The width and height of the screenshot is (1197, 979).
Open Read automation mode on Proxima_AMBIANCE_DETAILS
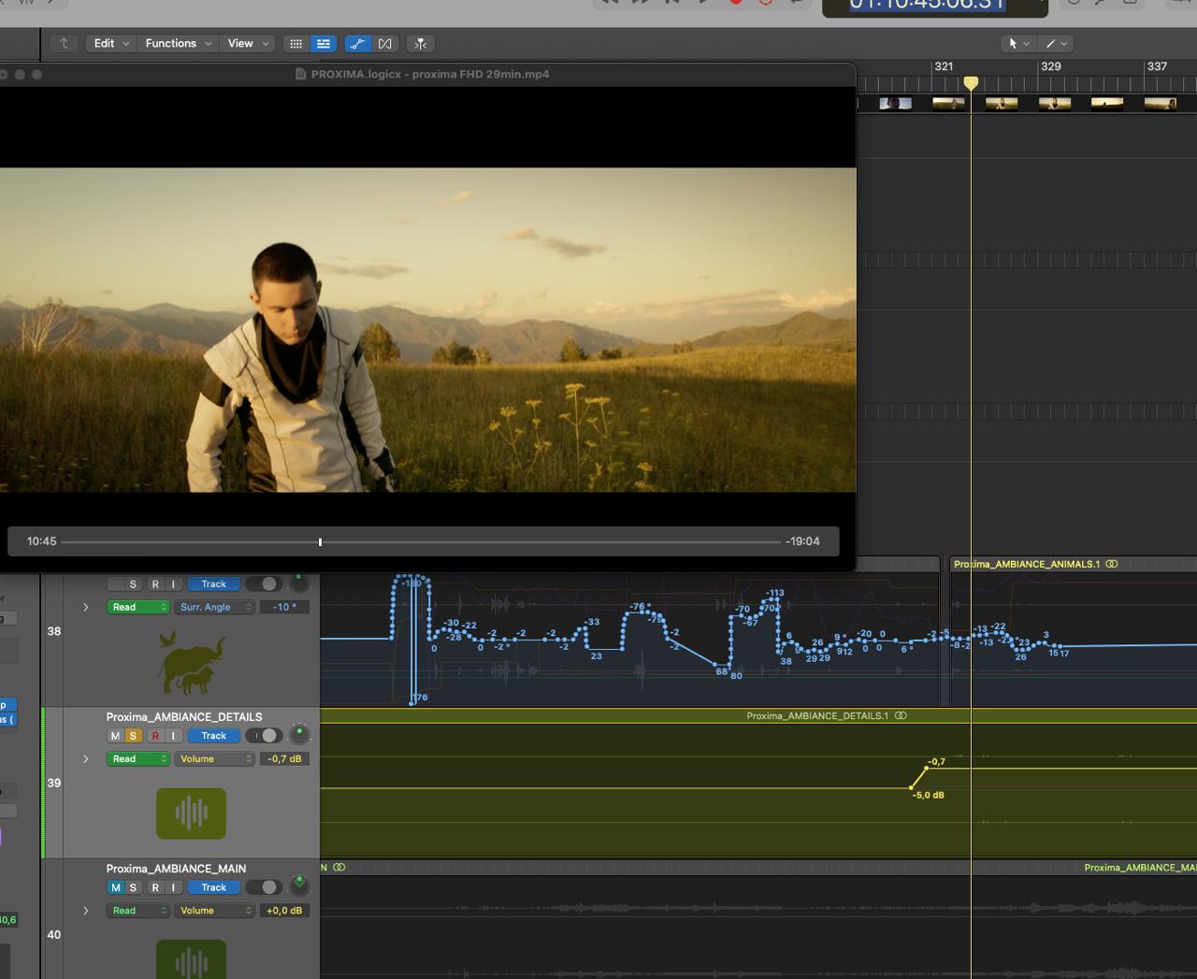click(138, 758)
